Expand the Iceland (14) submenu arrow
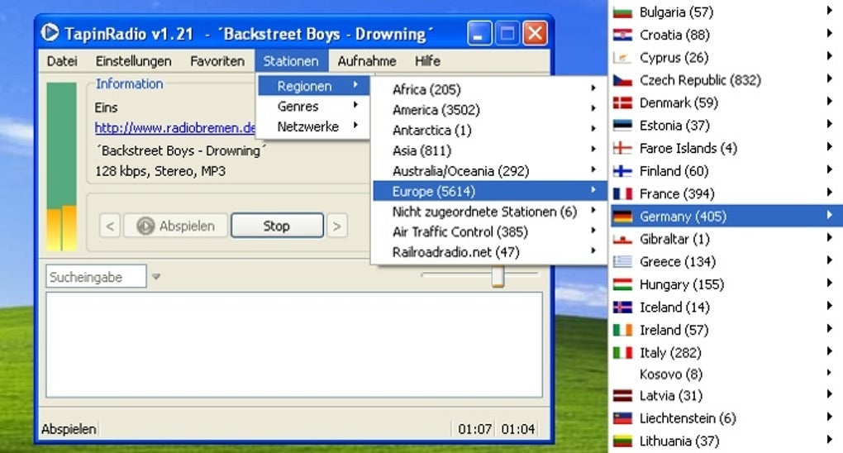This screenshot has height=453, width=843. tap(830, 306)
